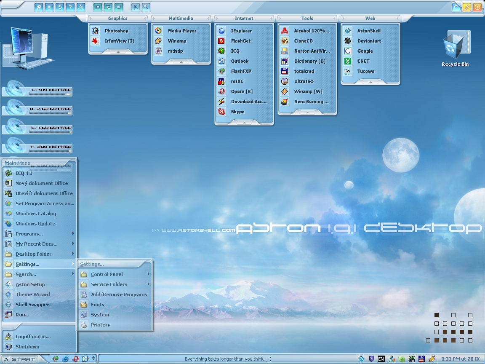
Task: Expand the Programs... submenu arrow
Action: [73, 233]
